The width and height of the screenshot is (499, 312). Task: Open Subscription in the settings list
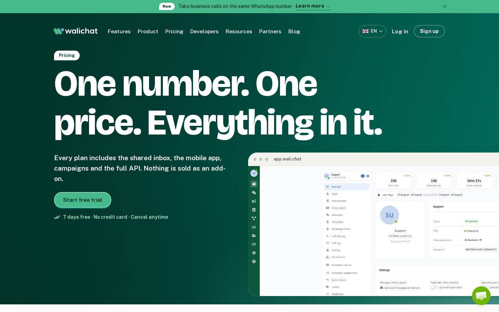click(x=347, y=208)
